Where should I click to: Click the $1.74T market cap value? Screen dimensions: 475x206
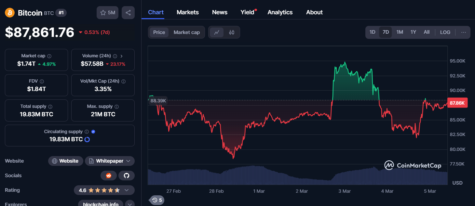pos(26,64)
